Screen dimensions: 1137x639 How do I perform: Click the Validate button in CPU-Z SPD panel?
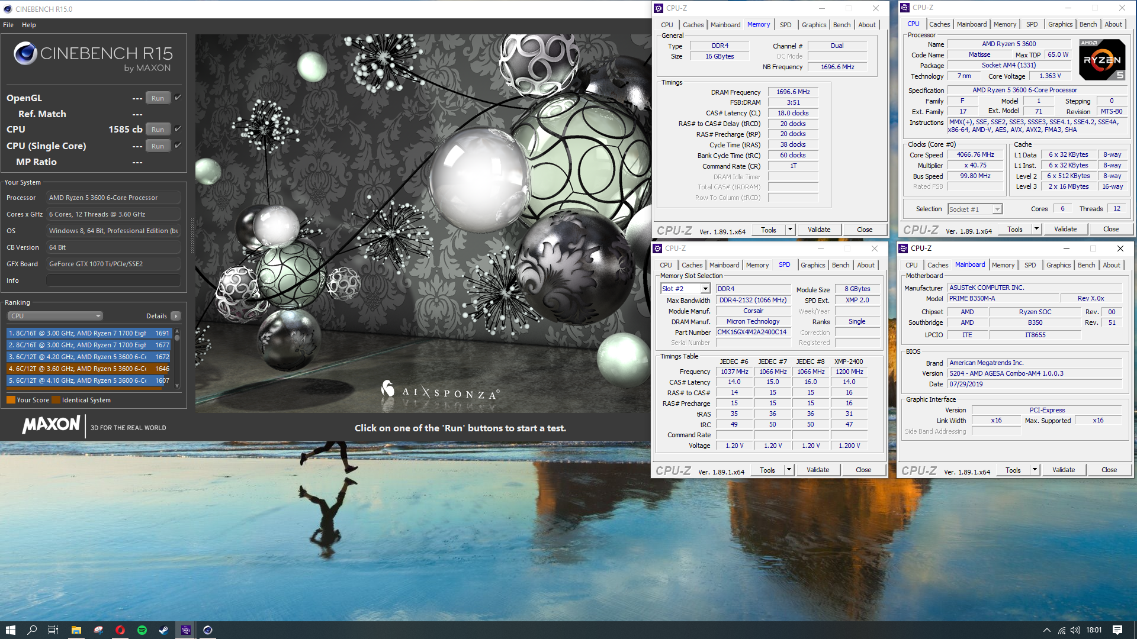click(818, 469)
